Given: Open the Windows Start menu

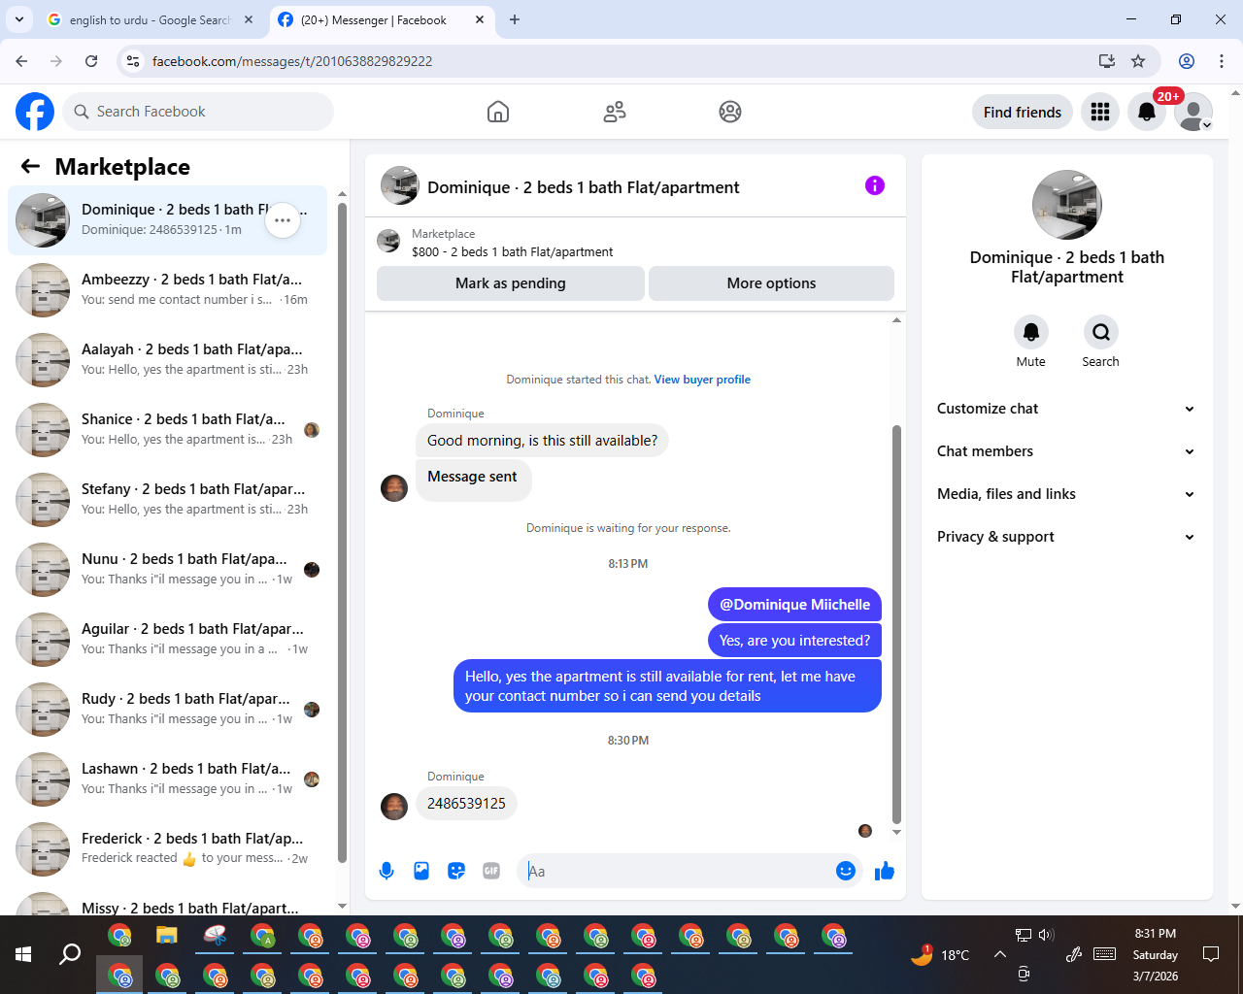Looking at the screenshot, I should pyautogui.click(x=23, y=954).
